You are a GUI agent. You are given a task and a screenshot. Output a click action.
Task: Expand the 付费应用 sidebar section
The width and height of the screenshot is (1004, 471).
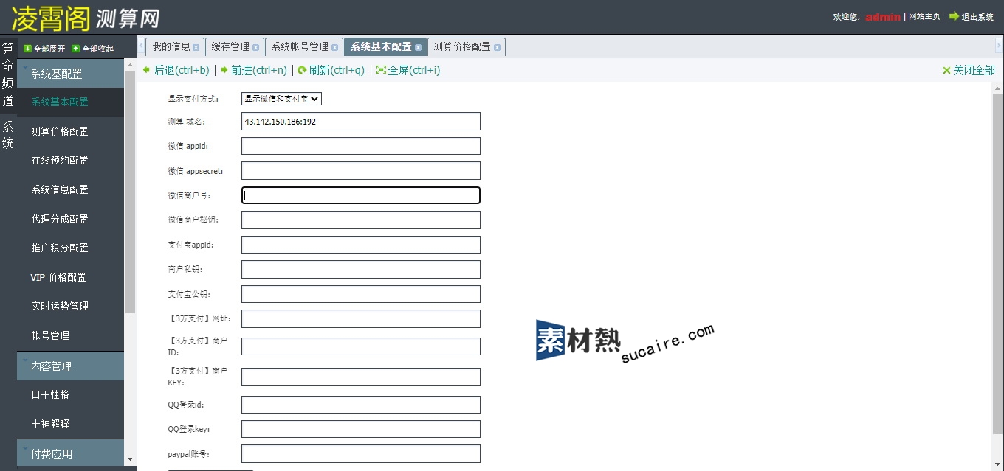point(70,454)
